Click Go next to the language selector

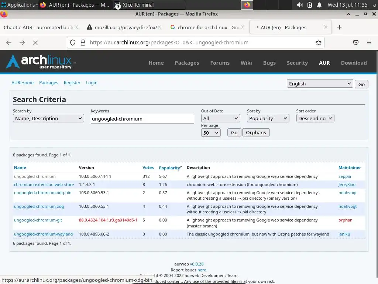click(361, 84)
